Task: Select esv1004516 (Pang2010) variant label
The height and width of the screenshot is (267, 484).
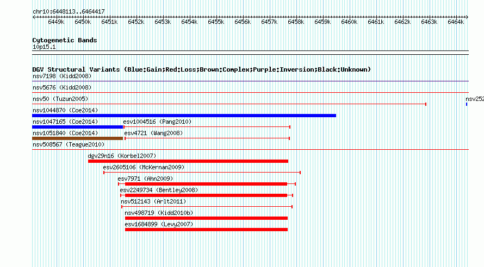Action: 157,122
